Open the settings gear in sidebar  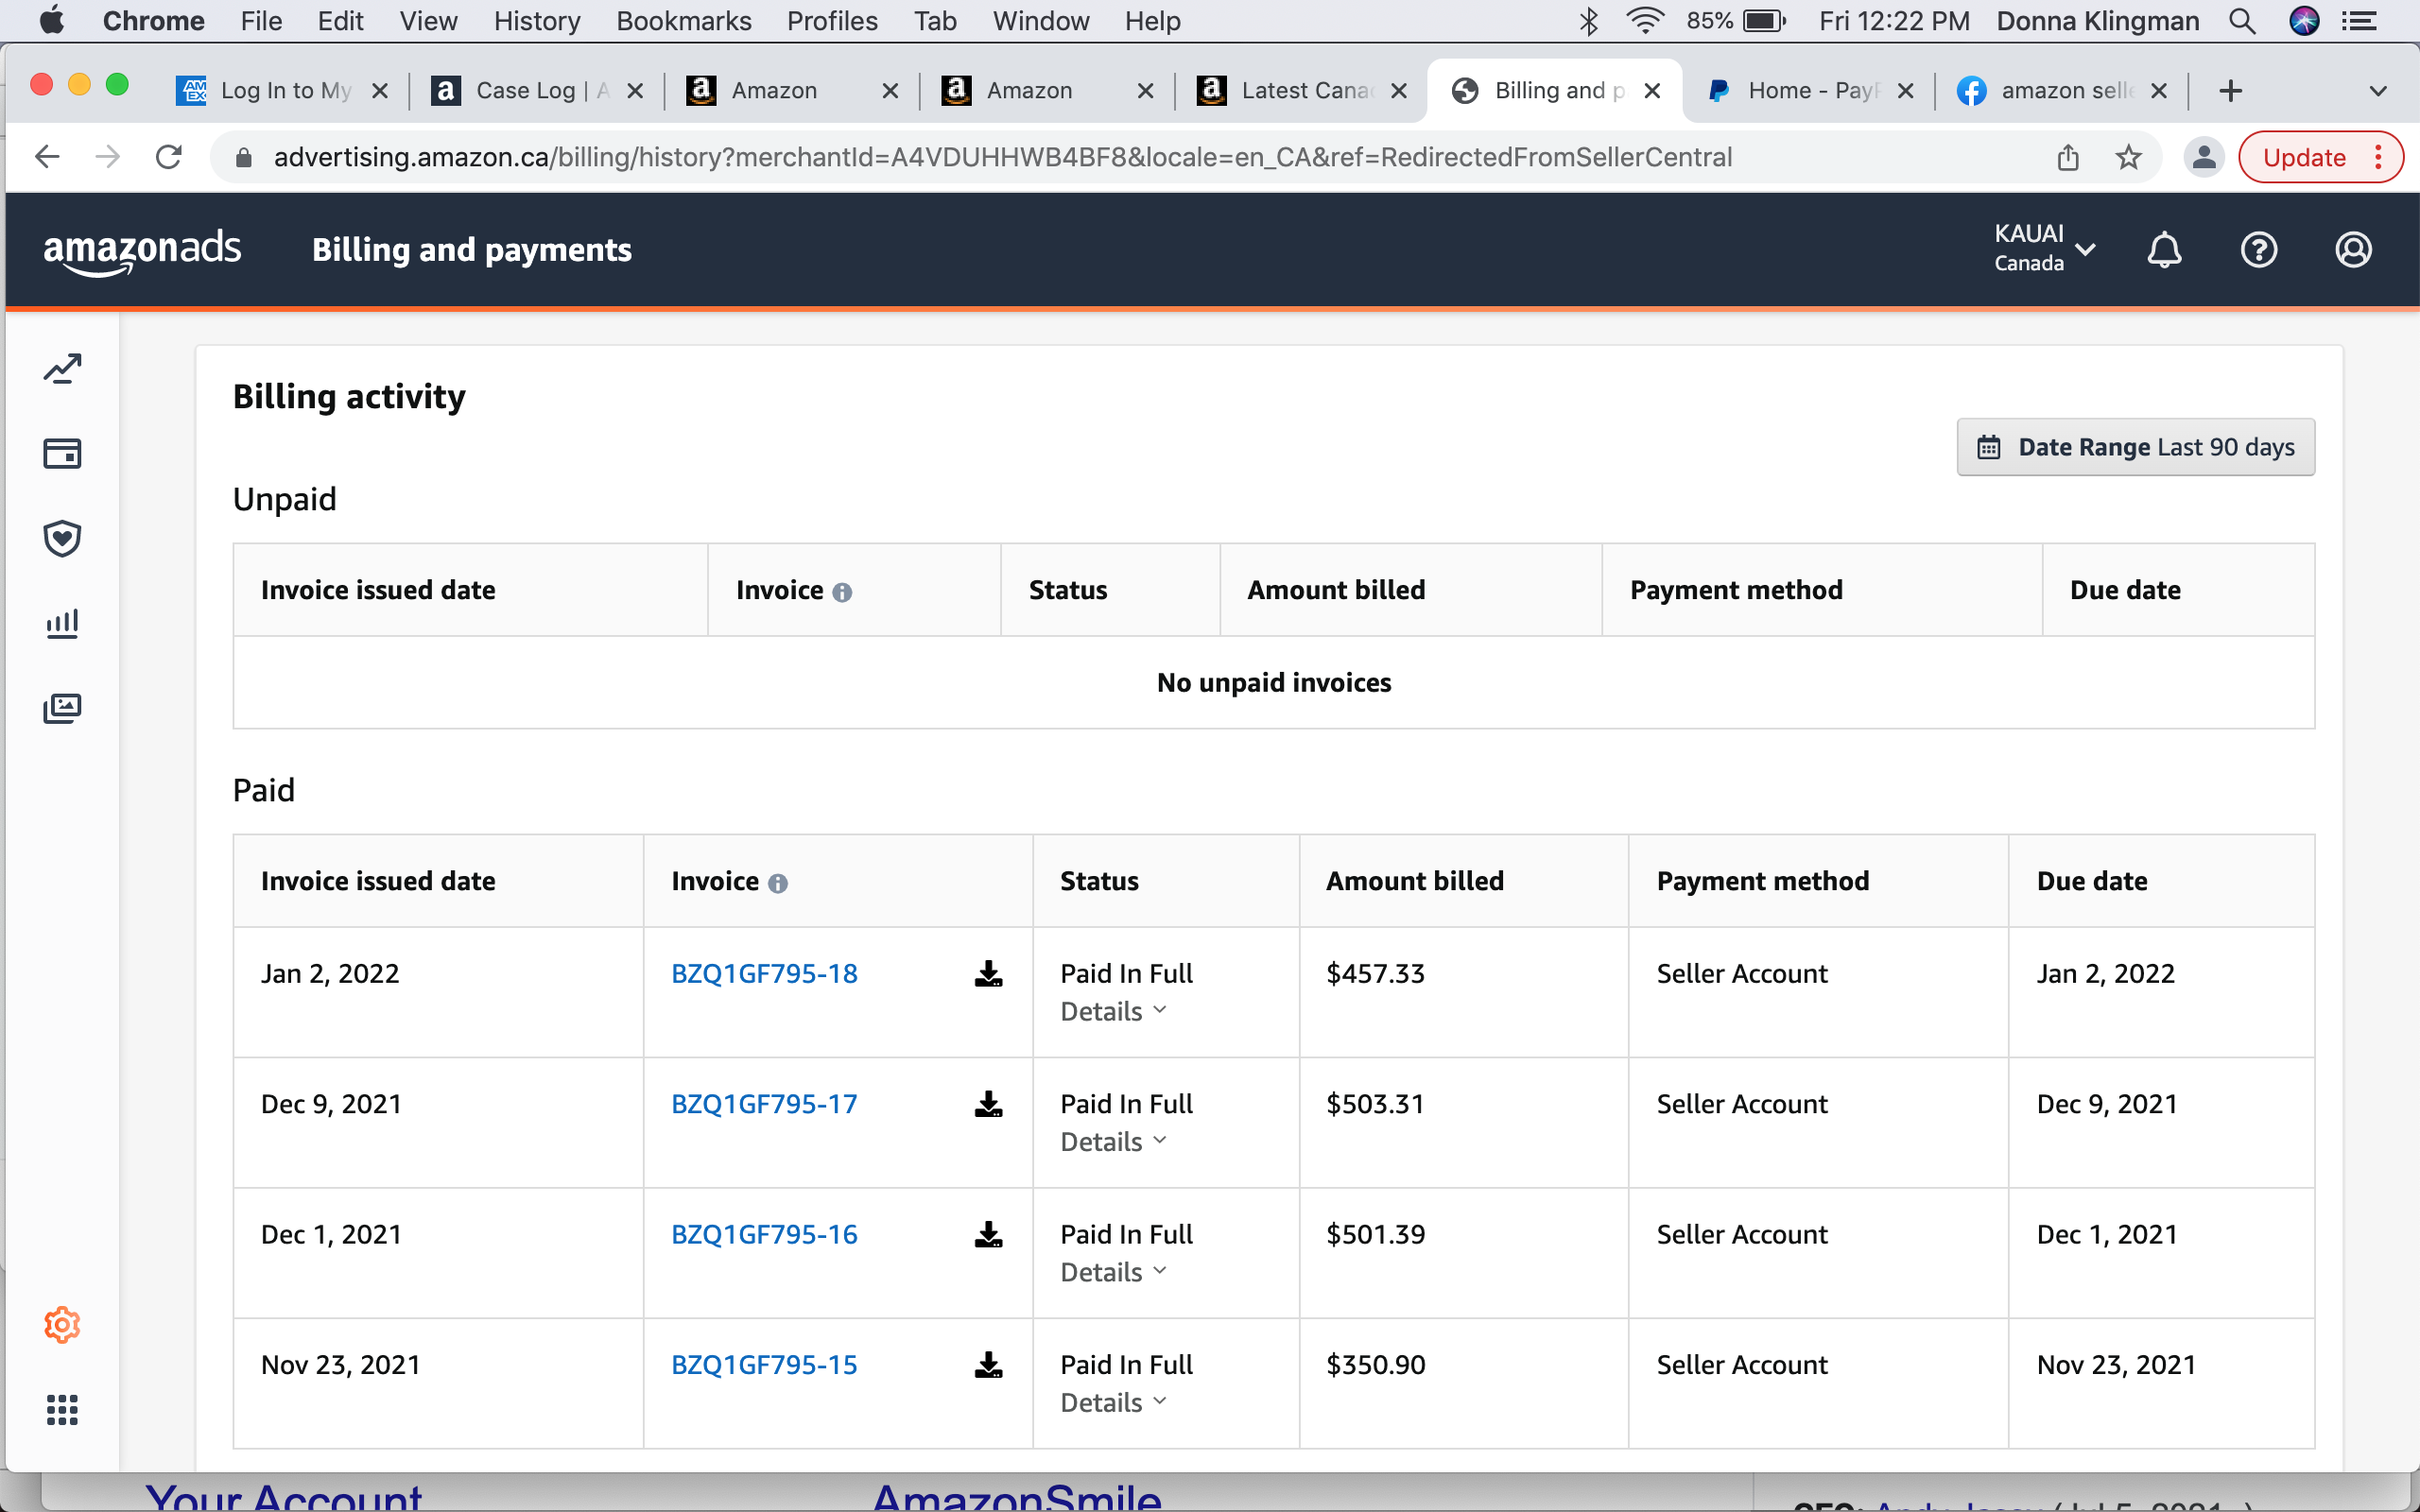pos(62,1324)
